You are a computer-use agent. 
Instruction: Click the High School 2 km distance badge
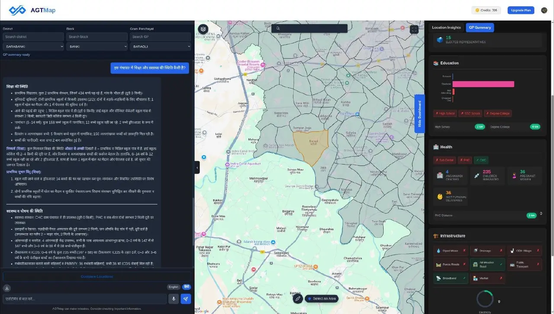[480, 127]
